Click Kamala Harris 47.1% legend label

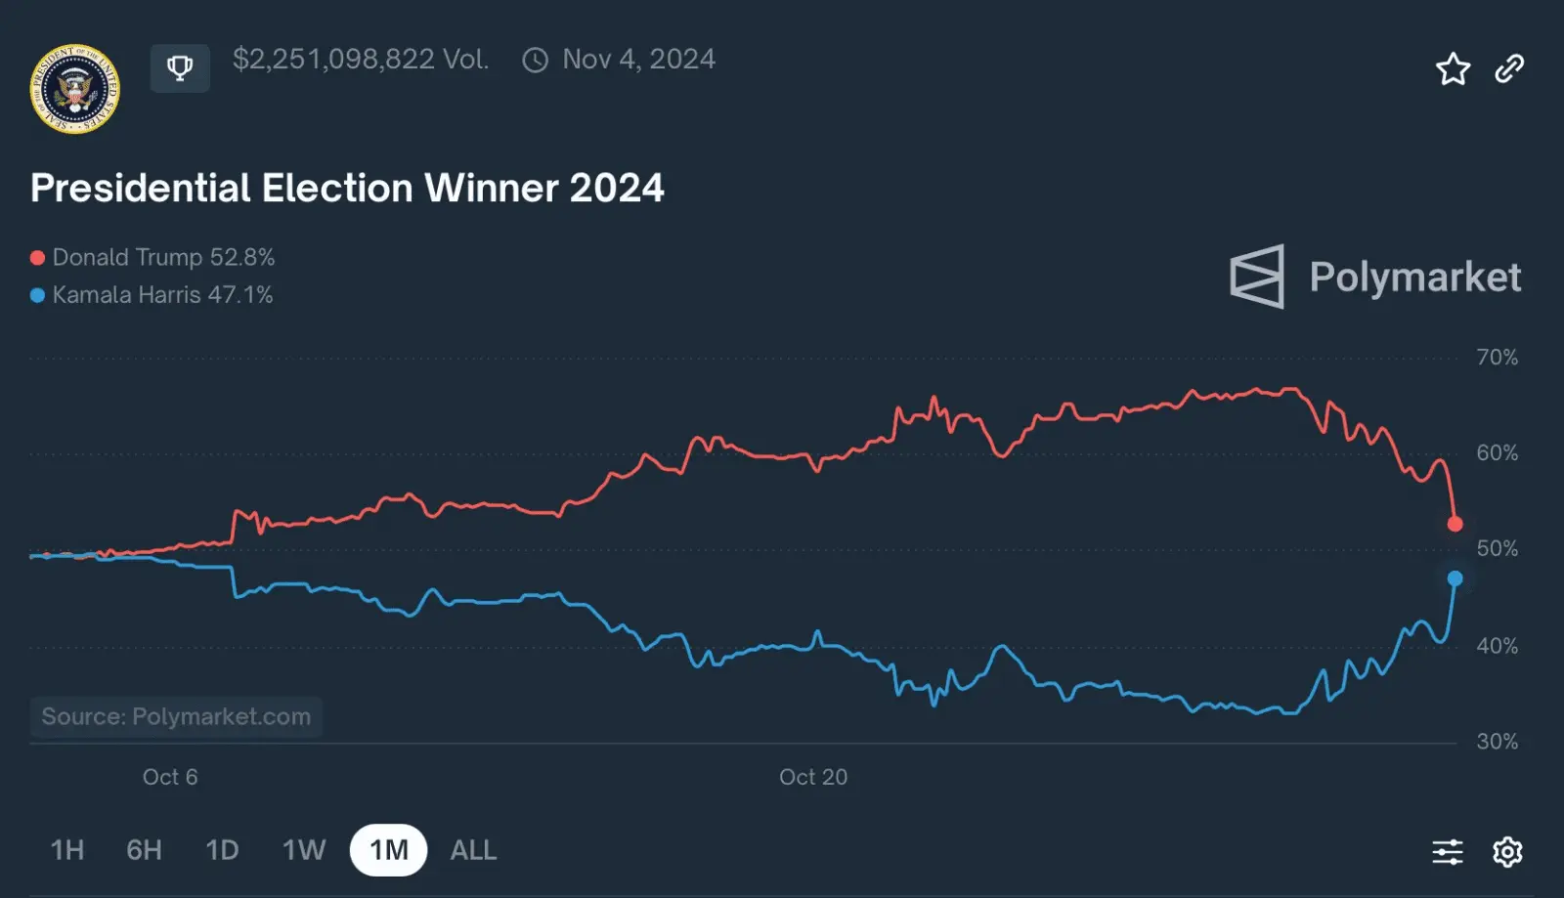pyautogui.click(x=162, y=295)
